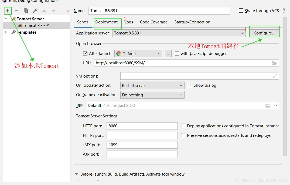This screenshot has height=185, width=290.
Task: Copy the selected configuration
Action: pyautogui.click(x=26, y=11)
